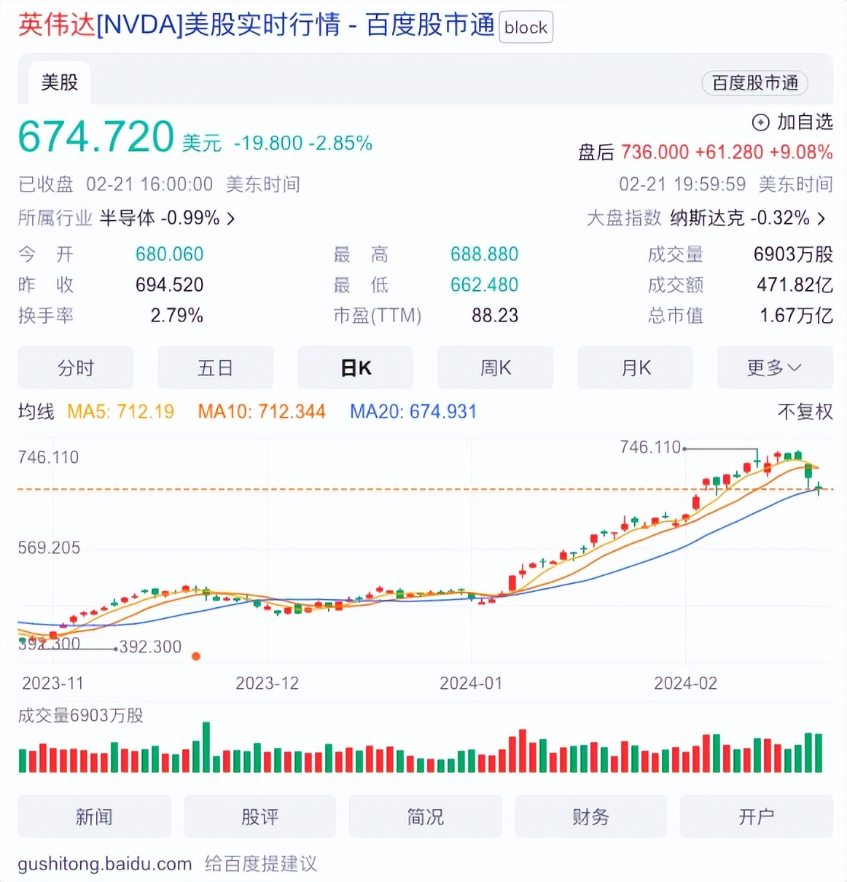This screenshot has width=847, height=882.
Task: Click the MA10: 712.344 indicator
Action: tap(262, 412)
